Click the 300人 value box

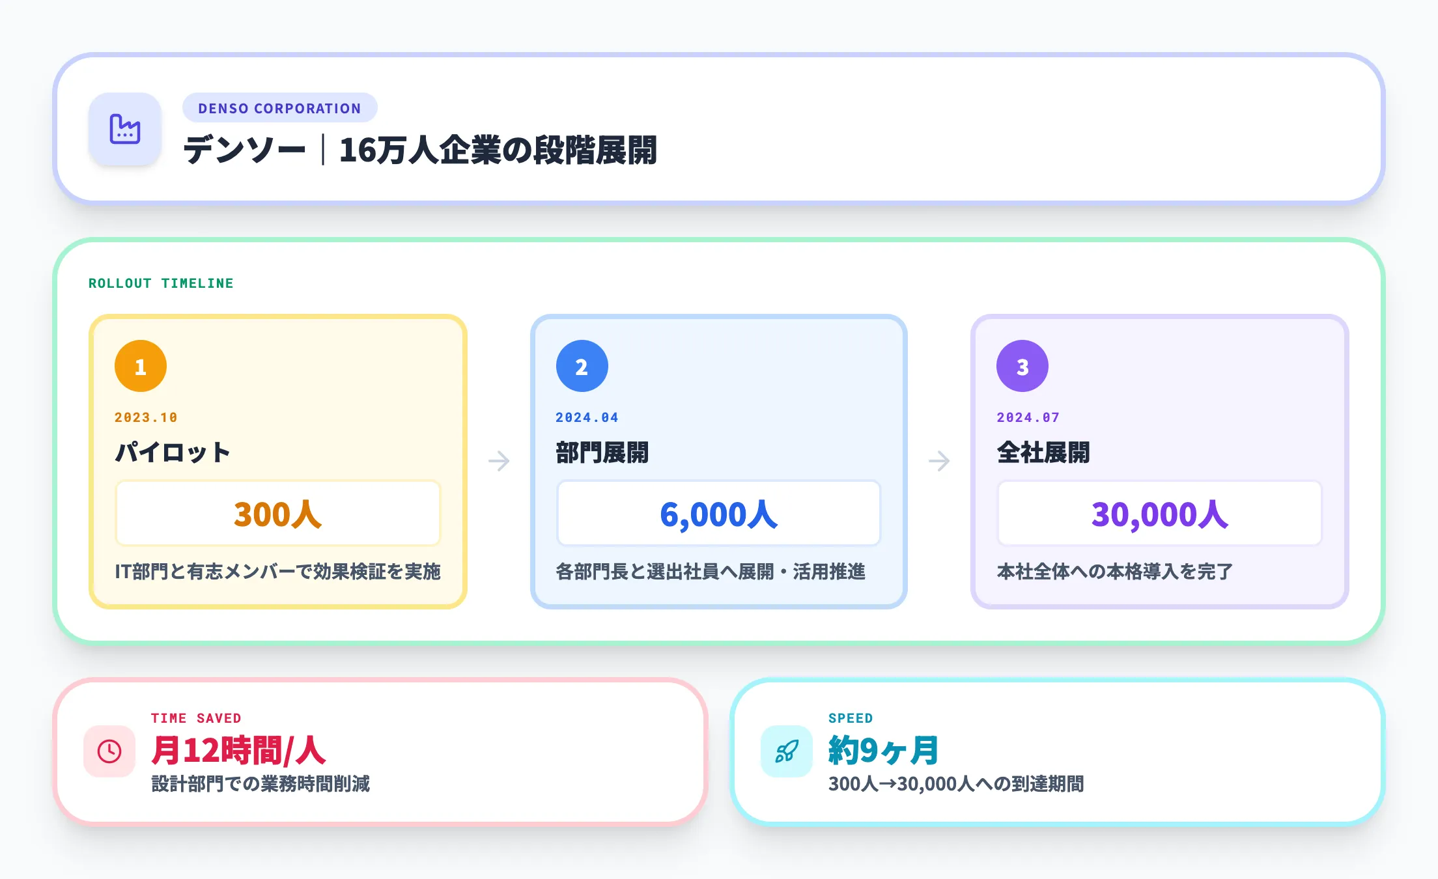point(277,513)
